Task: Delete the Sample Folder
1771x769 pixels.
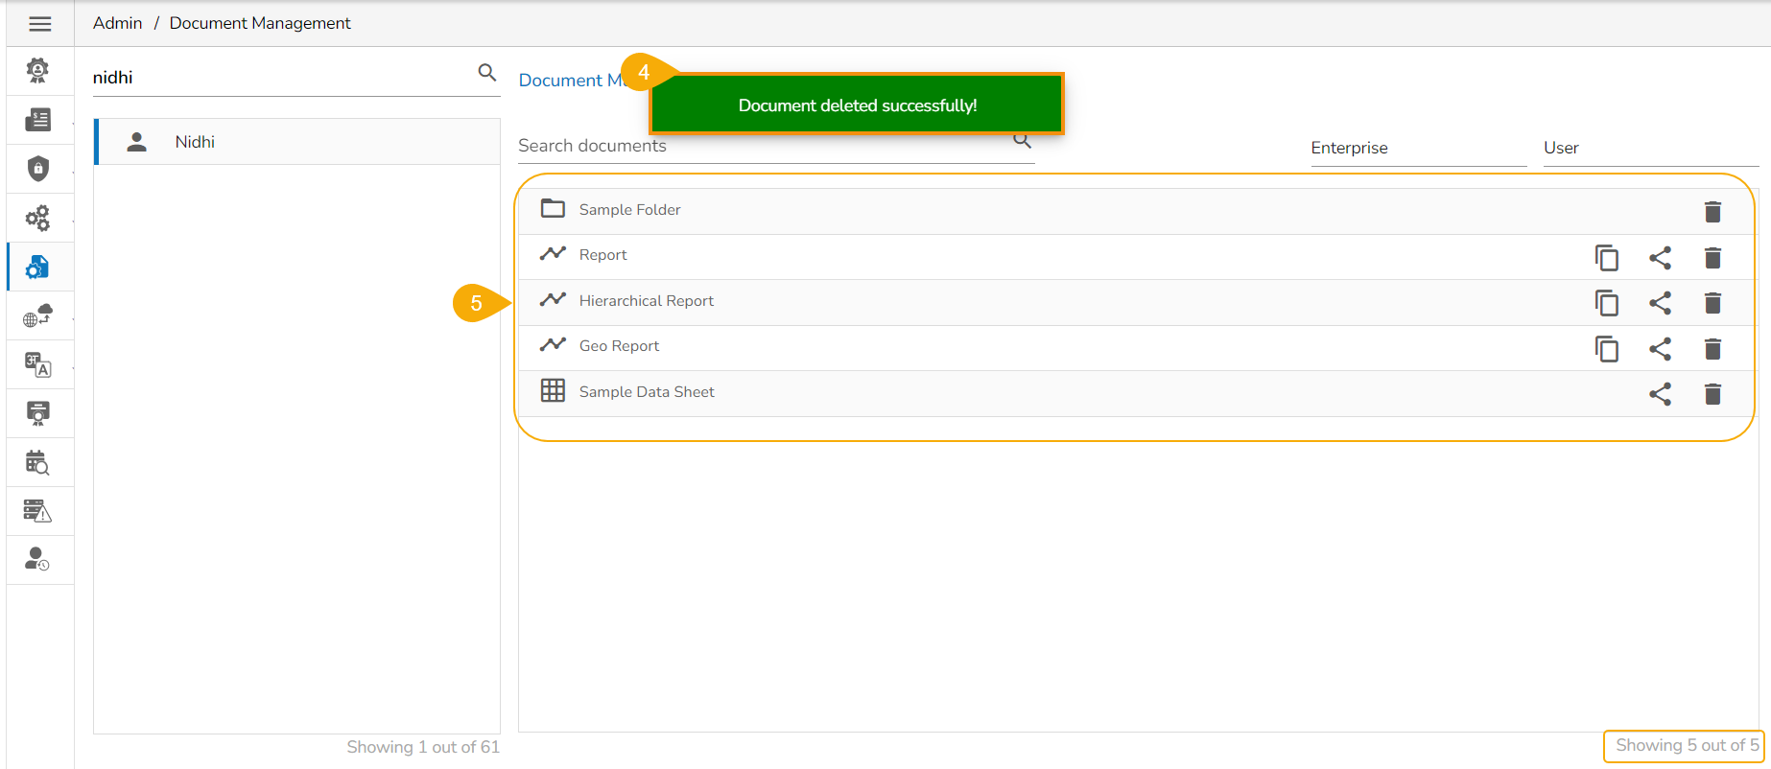Action: pyautogui.click(x=1712, y=211)
